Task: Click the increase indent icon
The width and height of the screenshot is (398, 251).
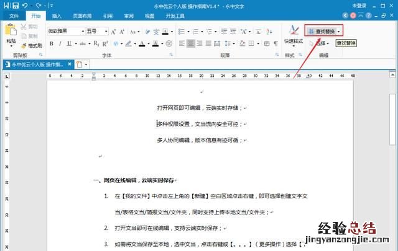Action: (233, 32)
